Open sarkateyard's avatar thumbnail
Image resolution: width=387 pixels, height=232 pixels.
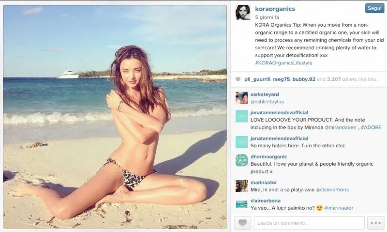click(241, 98)
